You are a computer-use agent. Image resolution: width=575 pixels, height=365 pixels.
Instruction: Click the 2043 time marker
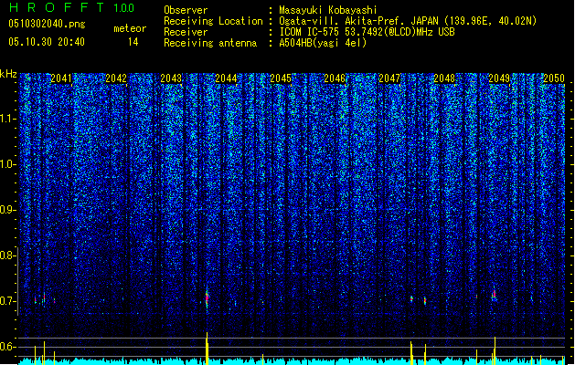pyautogui.click(x=171, y=78)
